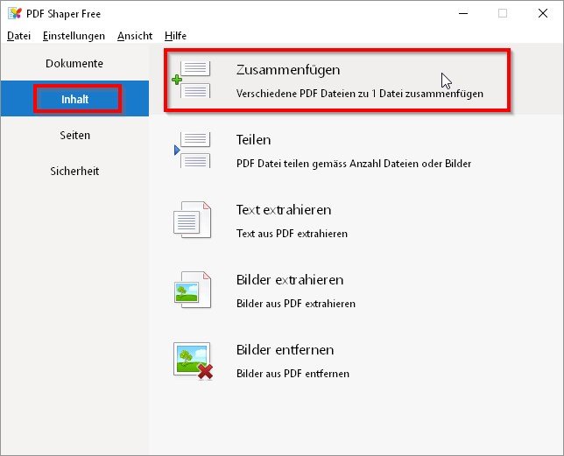
Task: Open the Hilfe menu
Action: (175, 36)
